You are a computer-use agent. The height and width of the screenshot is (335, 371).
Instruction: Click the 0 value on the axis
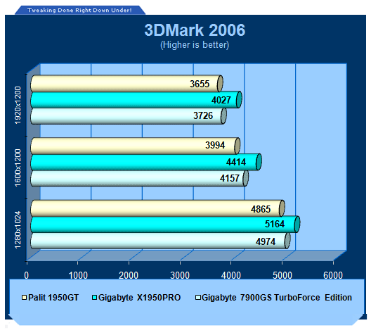pyautogui.click(x=27, y=275)
